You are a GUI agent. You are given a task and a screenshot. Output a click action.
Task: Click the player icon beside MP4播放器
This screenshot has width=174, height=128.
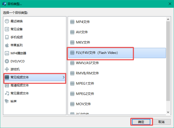click(7, 53)
